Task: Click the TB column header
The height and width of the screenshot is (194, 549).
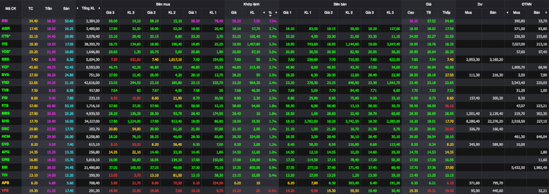Action: click(x=428, y=12)
